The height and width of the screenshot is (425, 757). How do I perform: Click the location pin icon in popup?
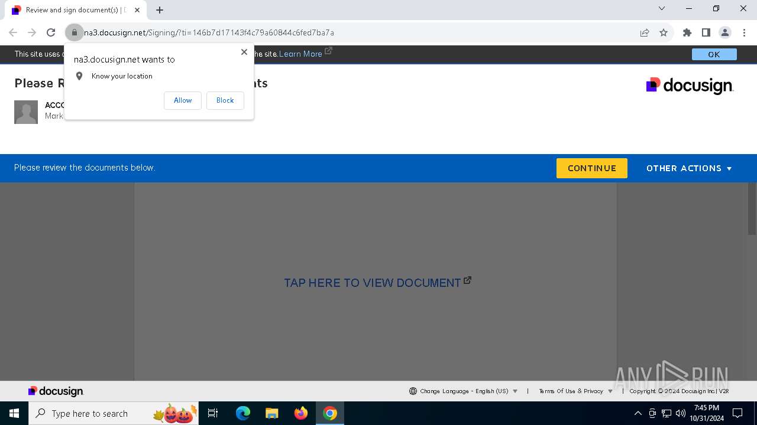pos(79,76)
